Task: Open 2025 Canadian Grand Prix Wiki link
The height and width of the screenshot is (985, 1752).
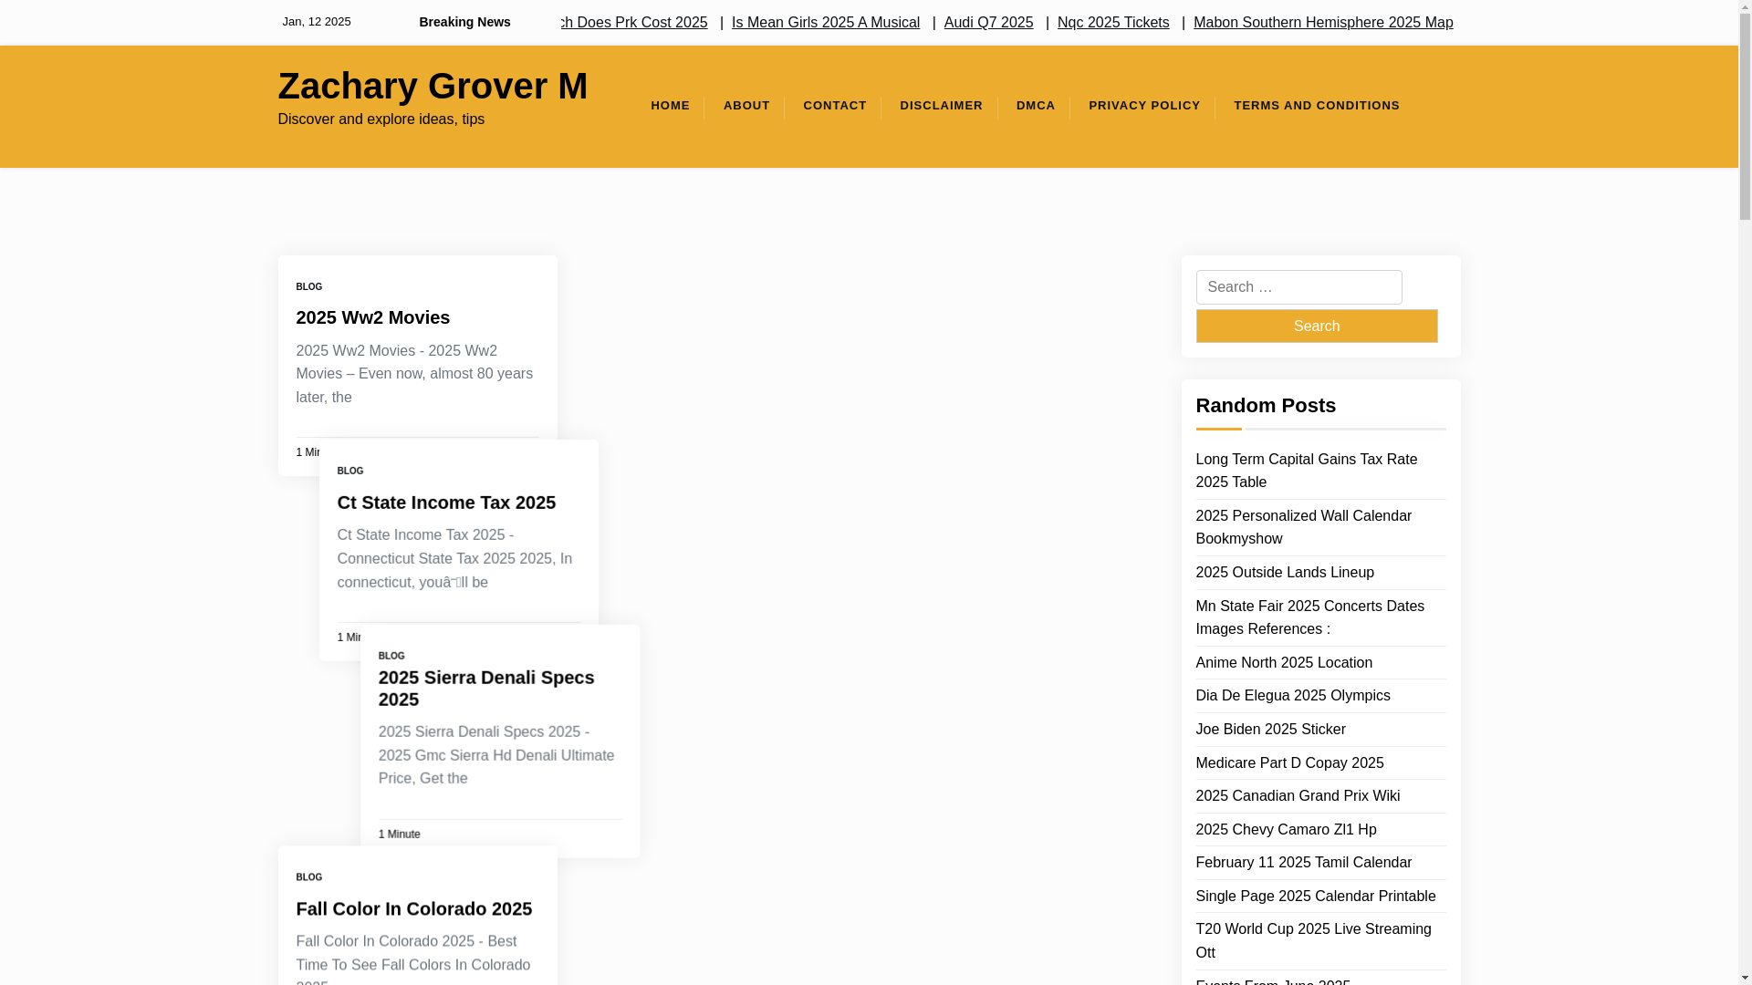Action: pos(1298,796)
